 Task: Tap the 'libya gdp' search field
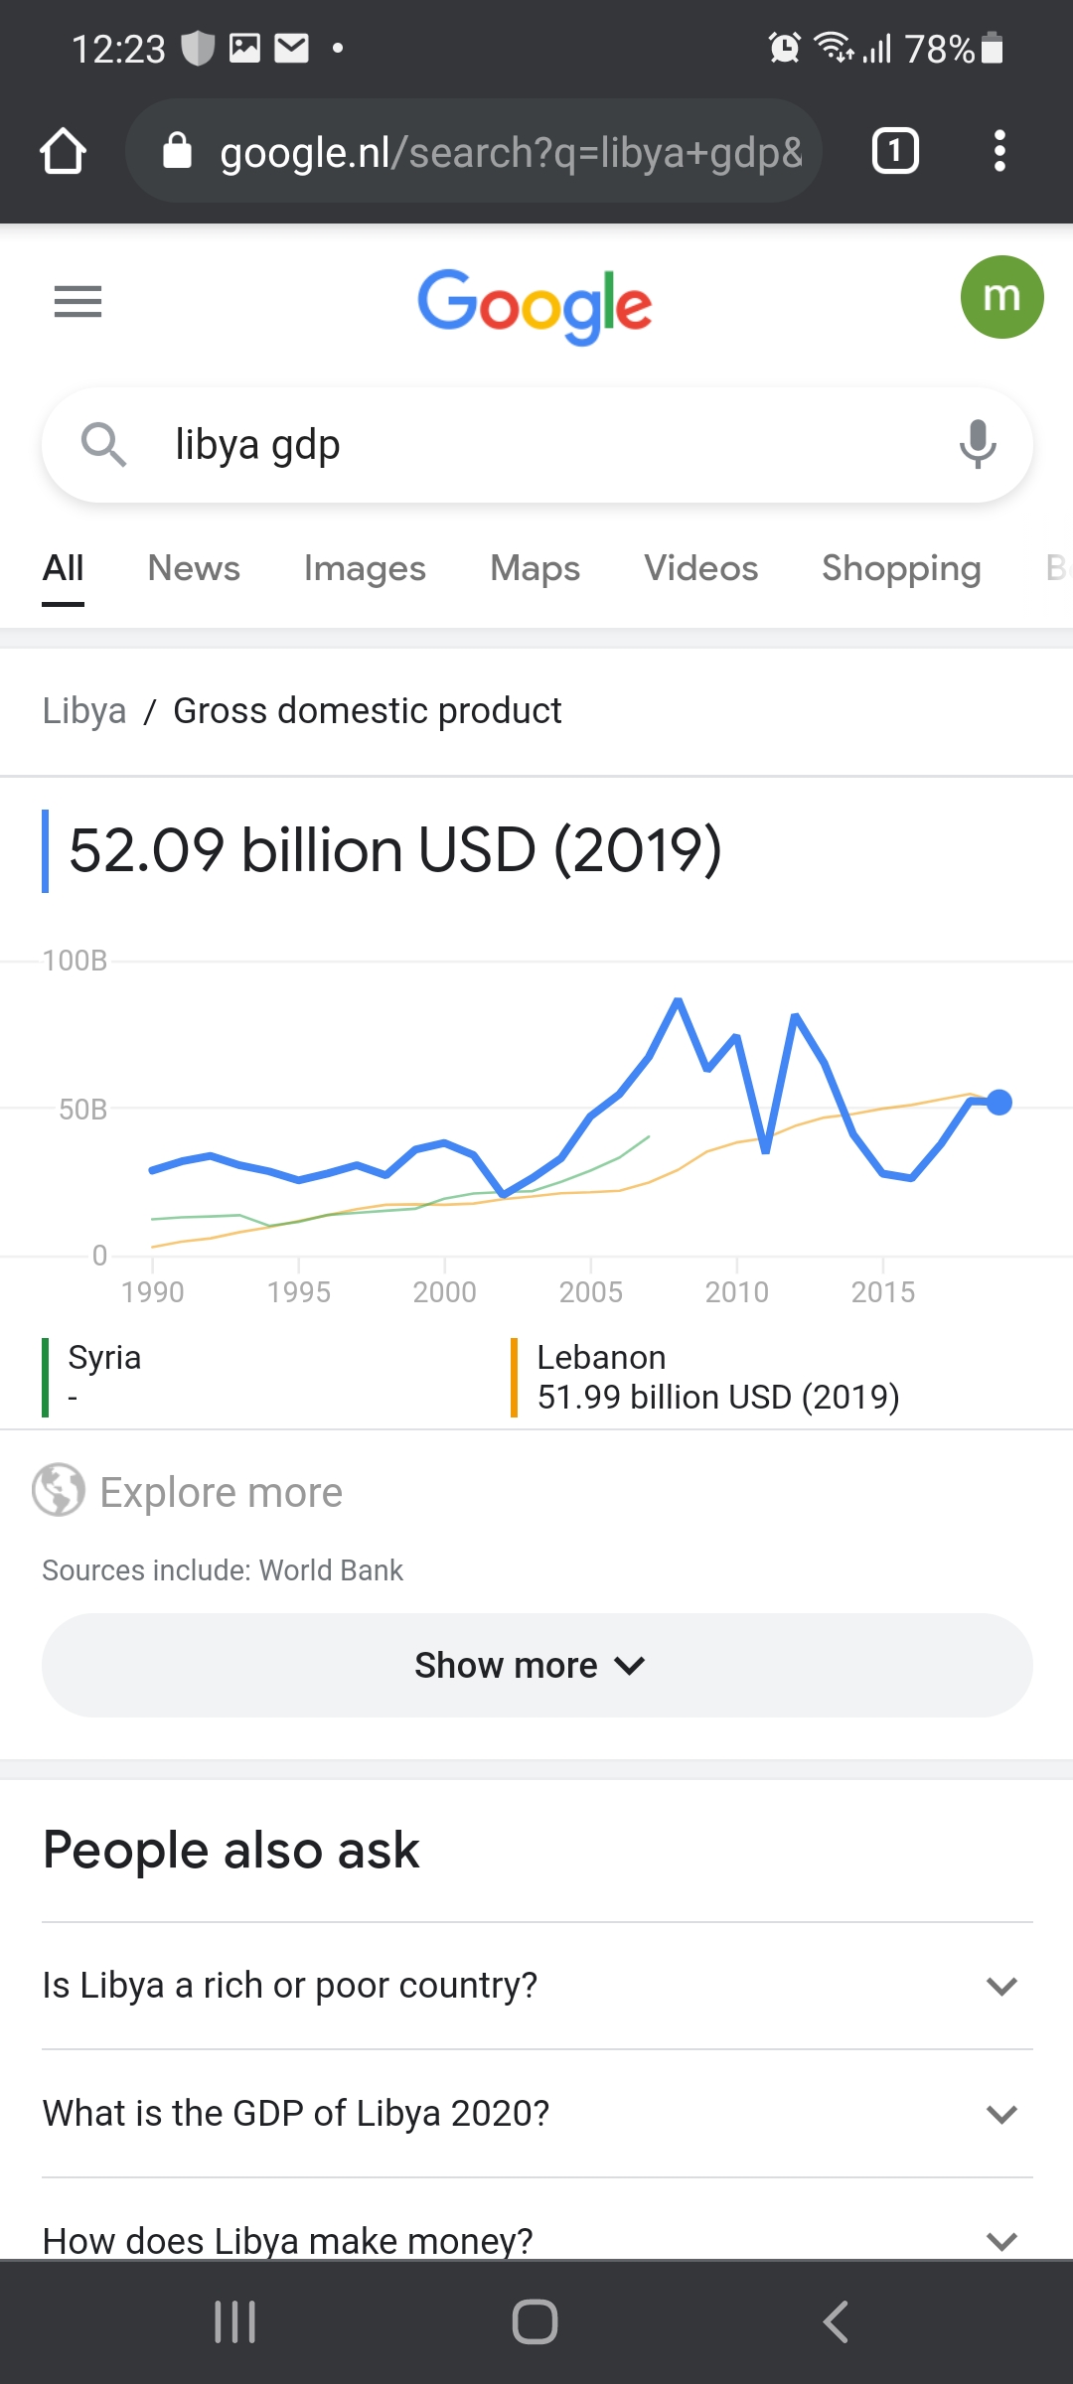(x=536, y=444)
